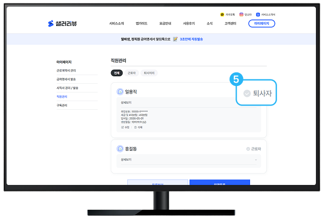Viewport: 324px width, 219px height.
Task: Click the trash 삭제 delete icon
Action: (x=136, y=127)
